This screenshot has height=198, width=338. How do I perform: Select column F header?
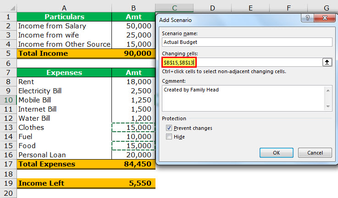(288, 8)
